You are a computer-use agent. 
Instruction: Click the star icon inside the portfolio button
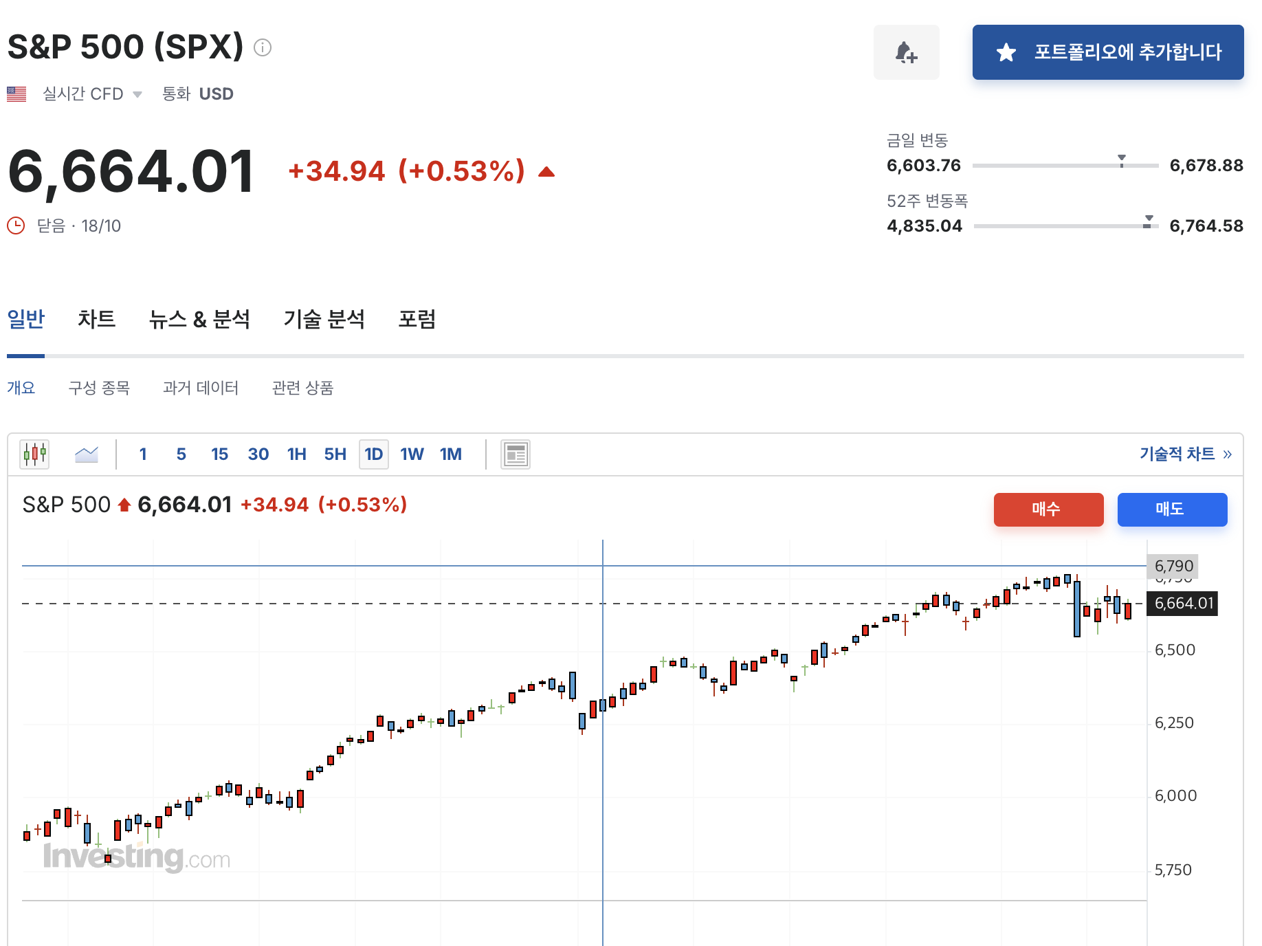pyautogui.click(x=1006, y=52)
